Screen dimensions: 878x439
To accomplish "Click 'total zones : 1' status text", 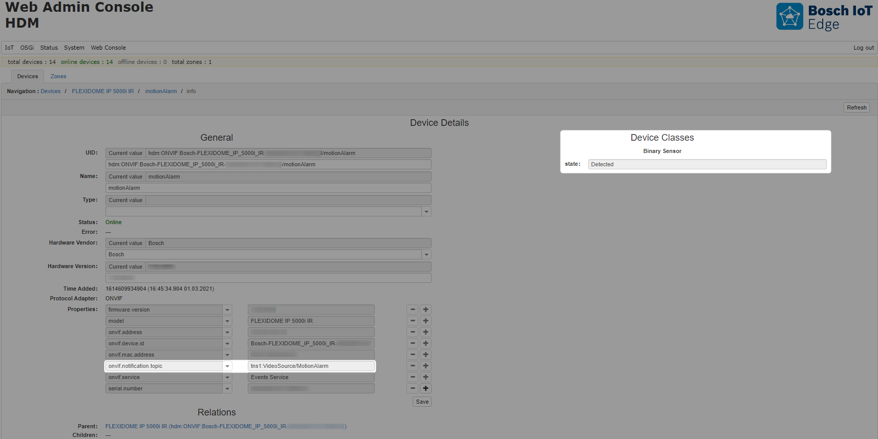I will pyautogui.click(x=191, y=62).
